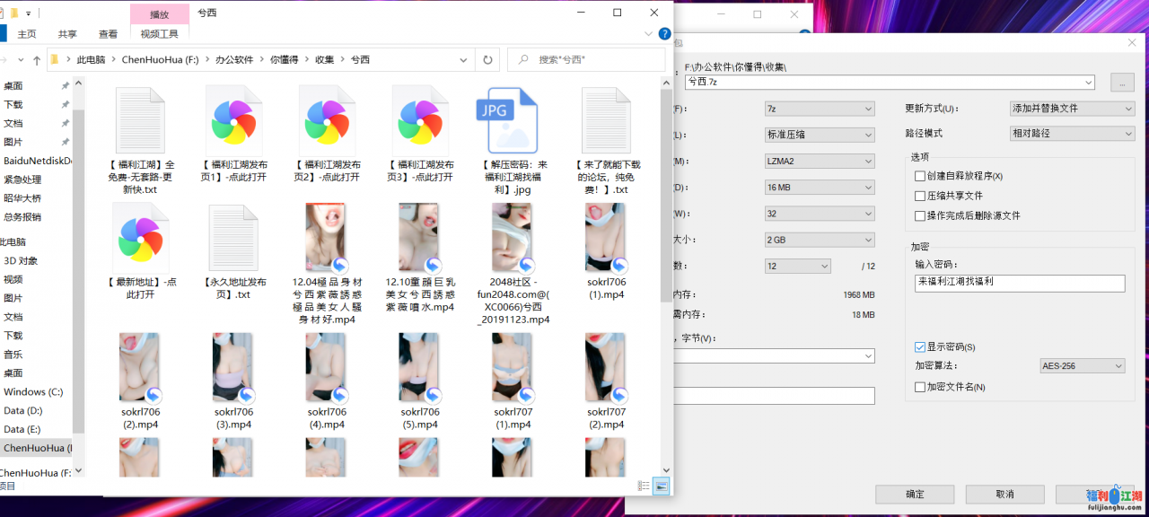This screenshot has width=1149, height=517.
Task: Select the 永久地址发布页 txt file
Action: click(x=233, y=239)
